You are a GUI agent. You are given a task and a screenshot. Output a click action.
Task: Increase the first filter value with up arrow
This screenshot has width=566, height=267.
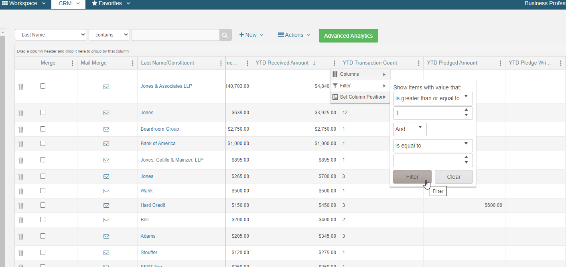[466, 110]
